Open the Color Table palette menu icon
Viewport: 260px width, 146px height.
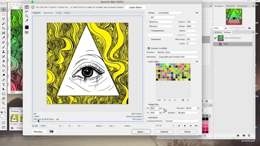pyautogui.click(x=197, y=62)
